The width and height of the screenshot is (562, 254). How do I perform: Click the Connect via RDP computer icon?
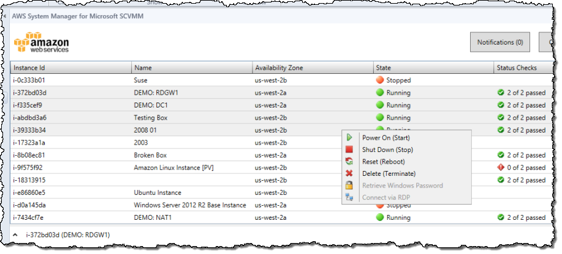(349, 197)
